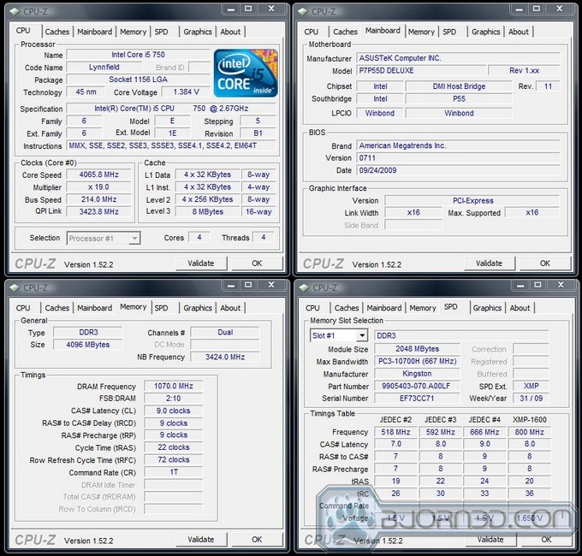Image resolution: width=582 pixels, height=556 pixels.
Task: Go to Mainboard tab in the Memory window
Action: pyautogui.click(x=95, y=308)
